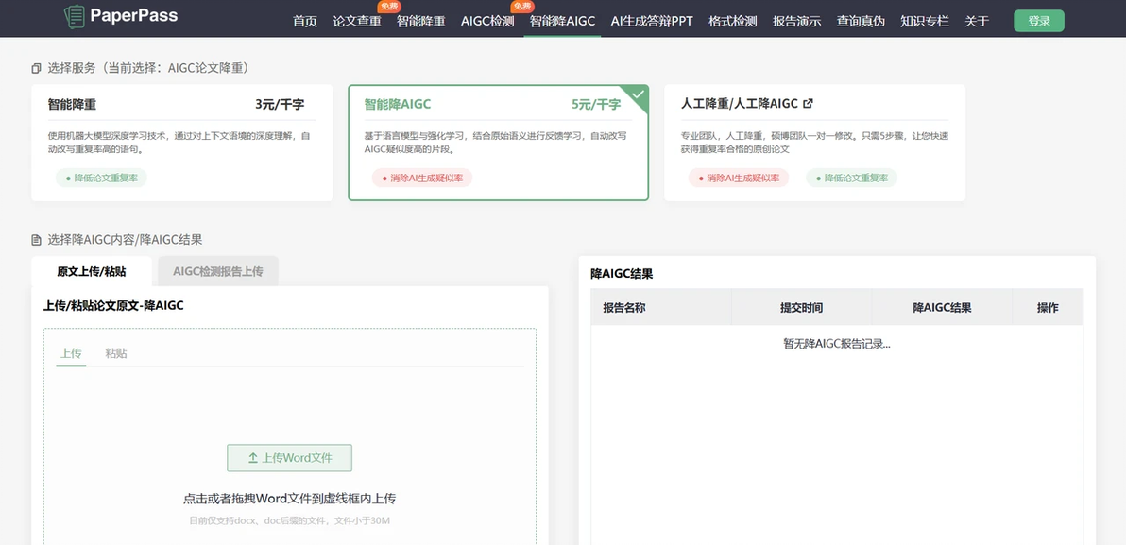Select the 智能降重 3元/千字 service card
This screenshot has height=545, width=1126.
[181, 143]
